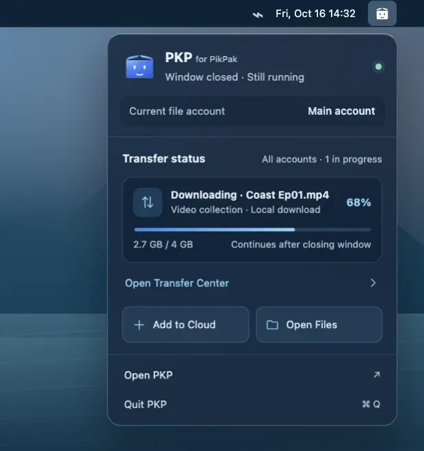This screenshot has width=424, height=451.
Task: Click the Add to Cloud button
Action: point(185,325)
